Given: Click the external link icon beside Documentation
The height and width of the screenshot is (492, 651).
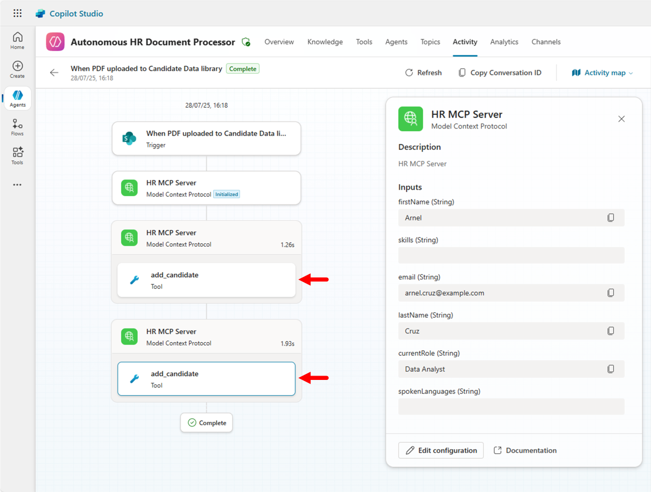Looking at the screenshot, I should point(498,450).
